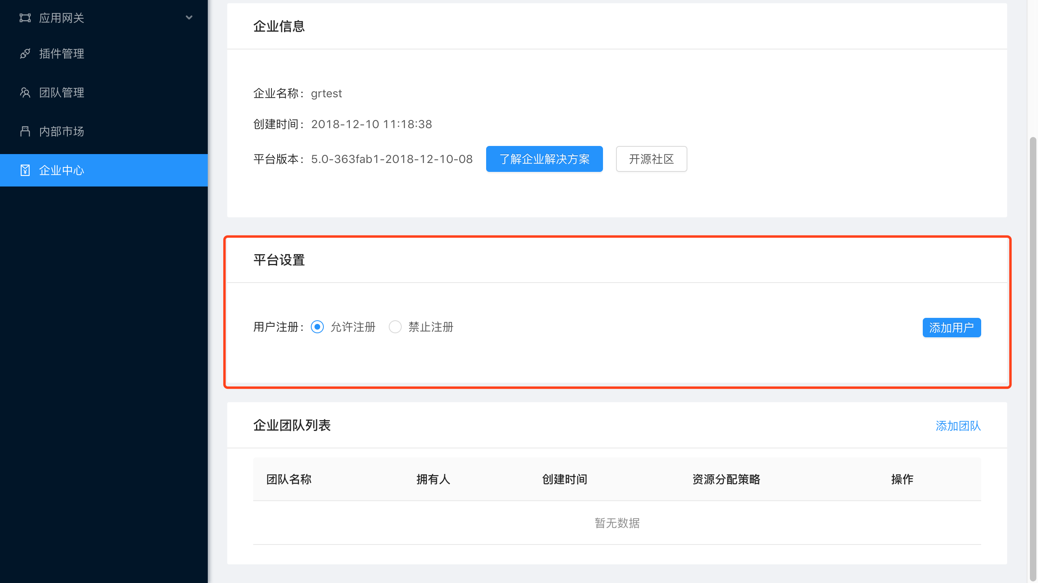Click the 了解企业解决方案 button
Viewport: 1038px width, 583px height.
coord(545,159)
